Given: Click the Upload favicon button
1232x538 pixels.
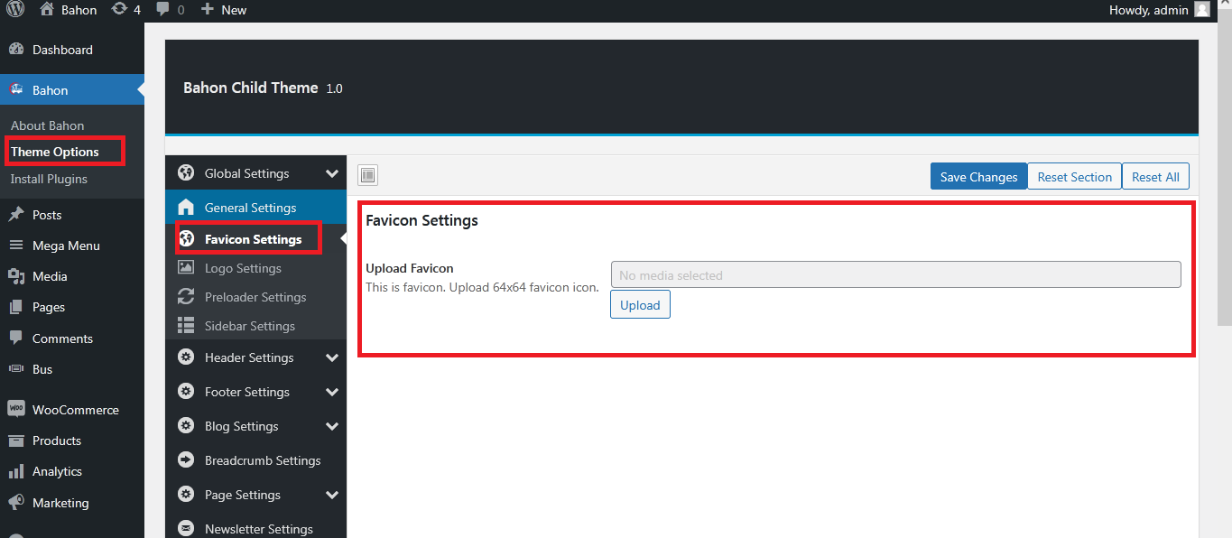Looking at the screenshot, I should (x=640, y=305).
